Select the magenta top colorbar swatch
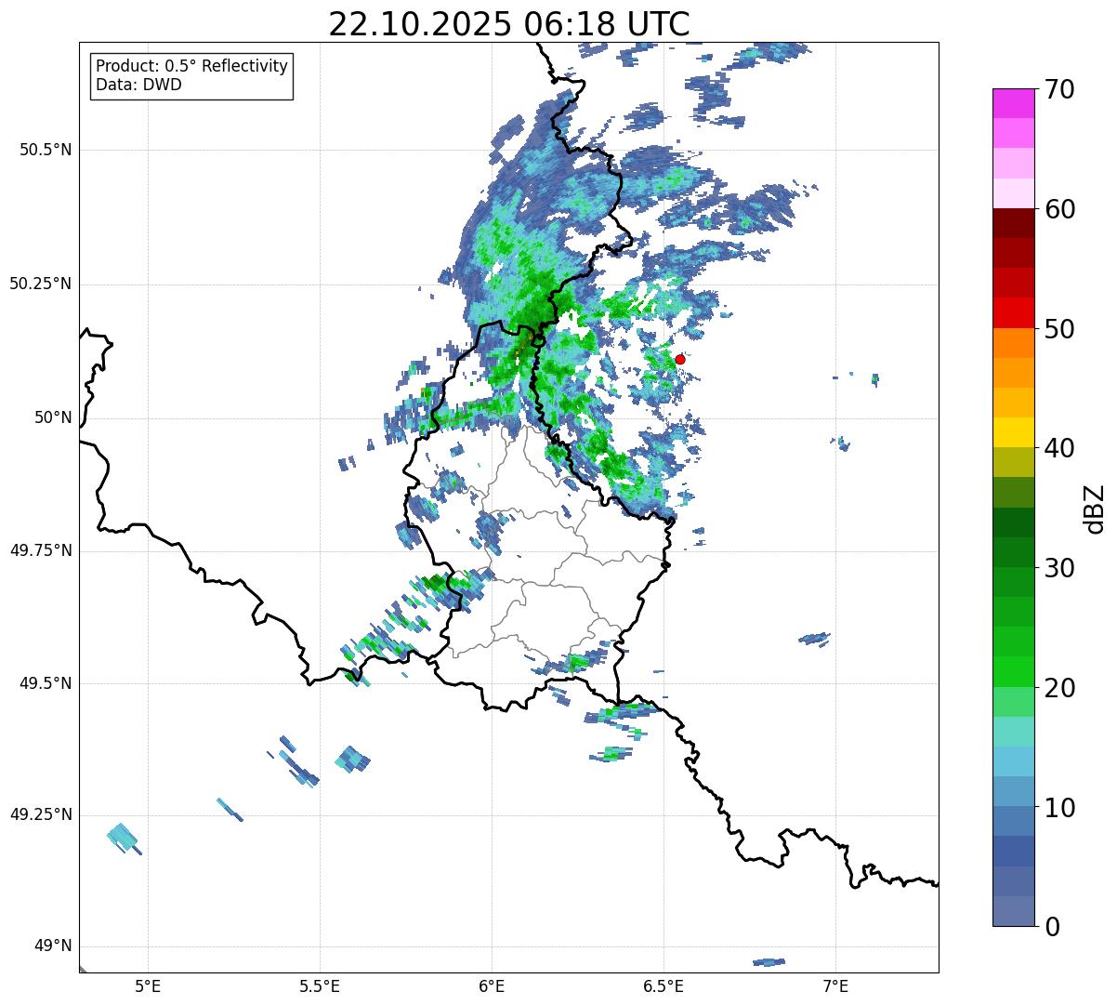Viewport: 1117px width, 1005px height. [1013, 103]
